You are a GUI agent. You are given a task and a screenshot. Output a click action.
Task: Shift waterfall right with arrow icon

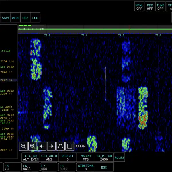[51, 146]
